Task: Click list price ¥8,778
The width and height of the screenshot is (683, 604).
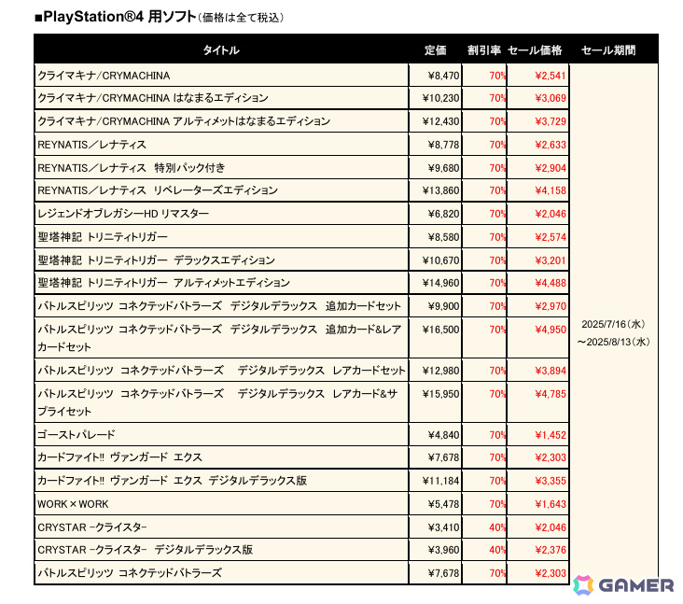Action: click(x=443, y=145)
